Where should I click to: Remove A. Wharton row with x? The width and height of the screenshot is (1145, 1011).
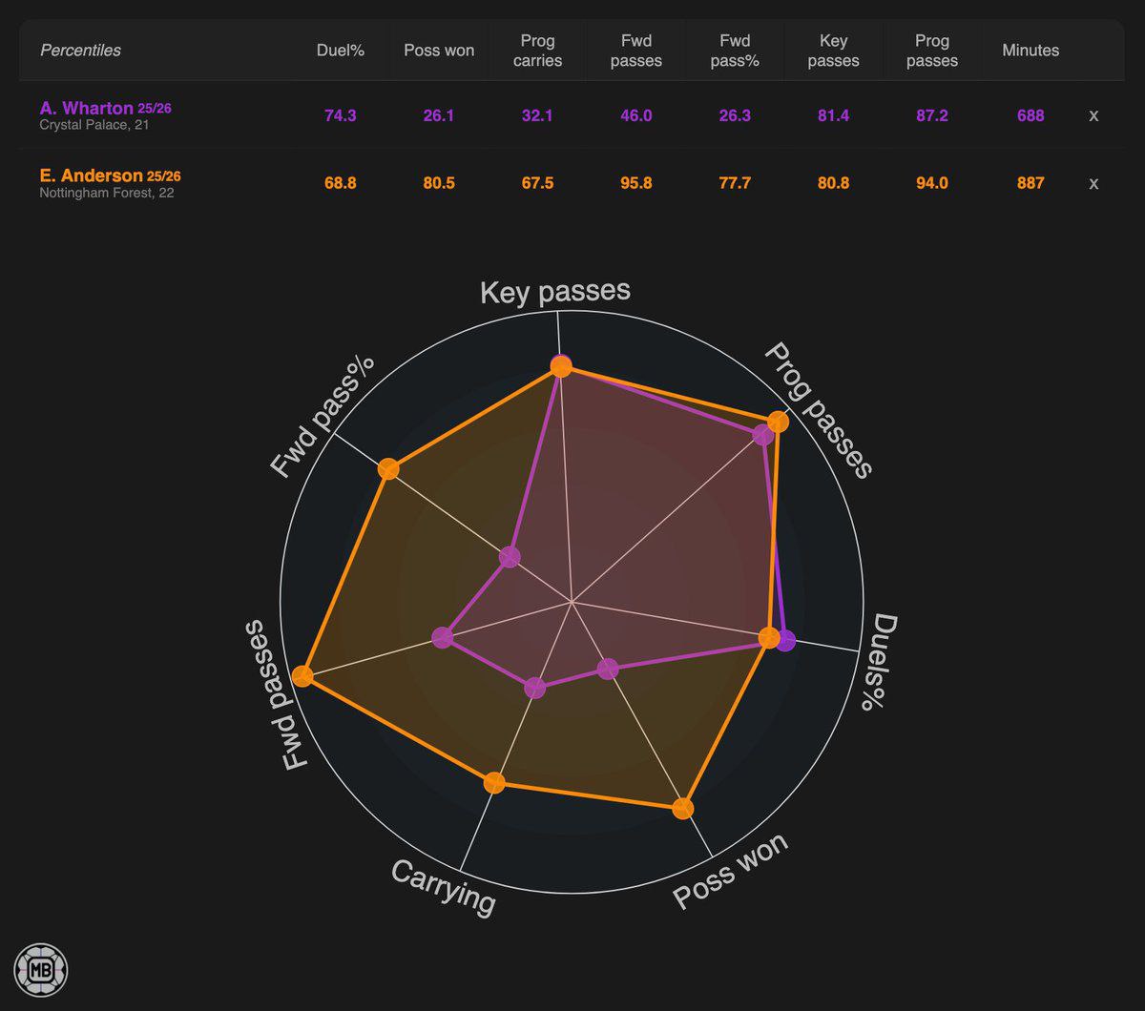click(x=1093, y=115)
